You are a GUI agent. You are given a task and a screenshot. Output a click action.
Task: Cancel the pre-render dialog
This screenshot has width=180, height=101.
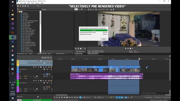104,39
